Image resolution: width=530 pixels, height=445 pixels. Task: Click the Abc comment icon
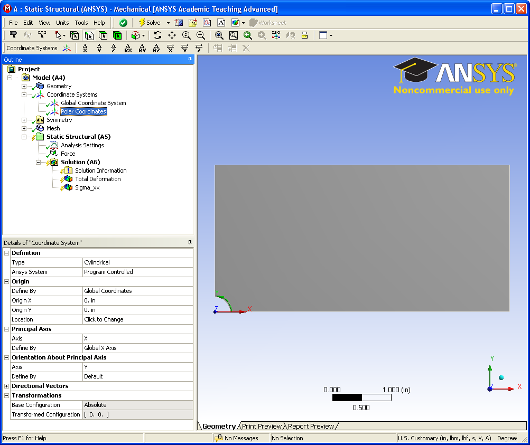[193, 23]
